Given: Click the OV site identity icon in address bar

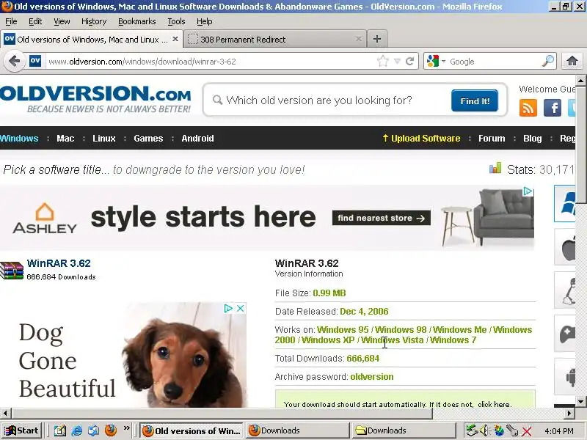Looking at the screenshot, I should click(35, 61).
